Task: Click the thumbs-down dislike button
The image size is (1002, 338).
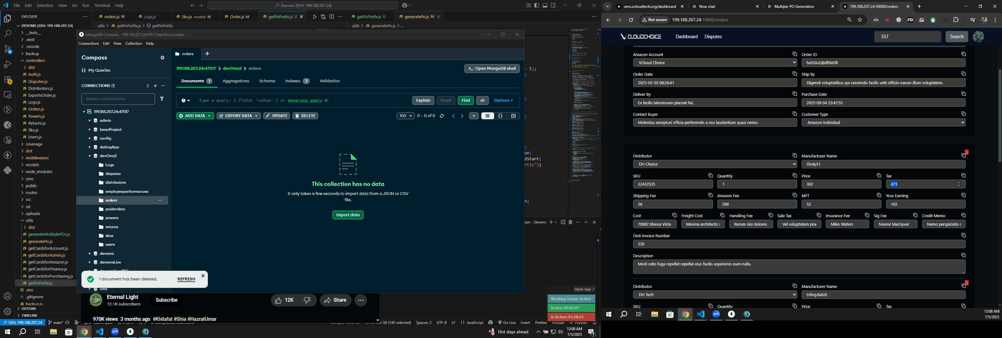Action: pos(307,300)
